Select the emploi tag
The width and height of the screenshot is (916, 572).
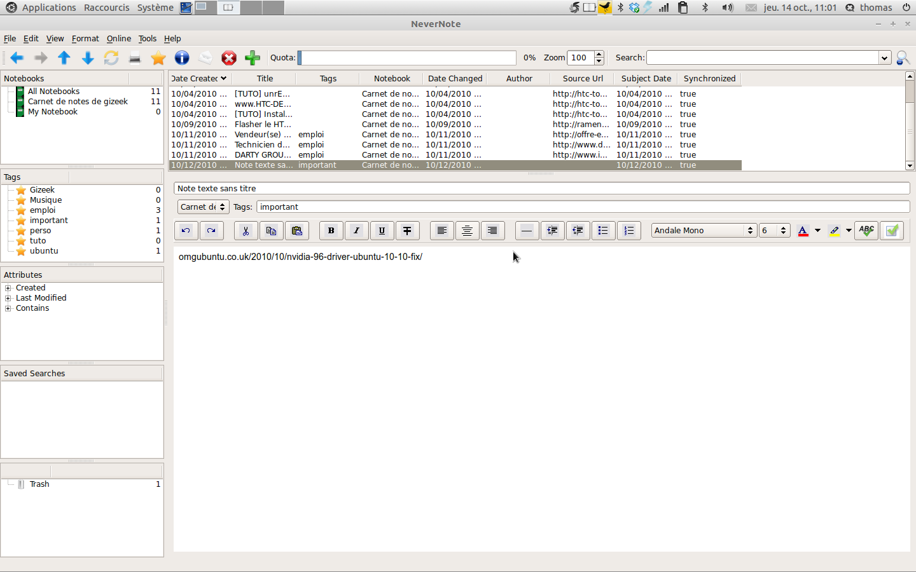[x=43, y=210]
